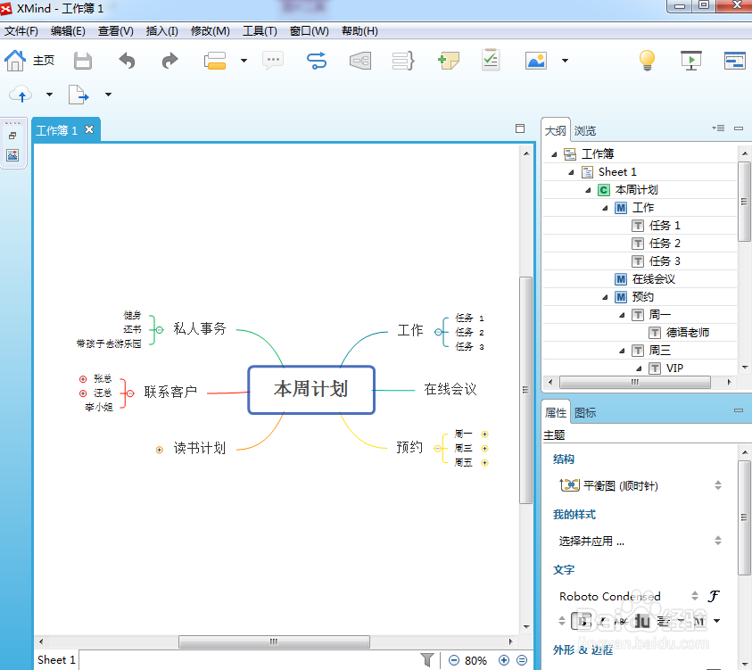Switch to the 浏览 tab
The width and height of the screenshot is (752, 670).
(585, 130)
